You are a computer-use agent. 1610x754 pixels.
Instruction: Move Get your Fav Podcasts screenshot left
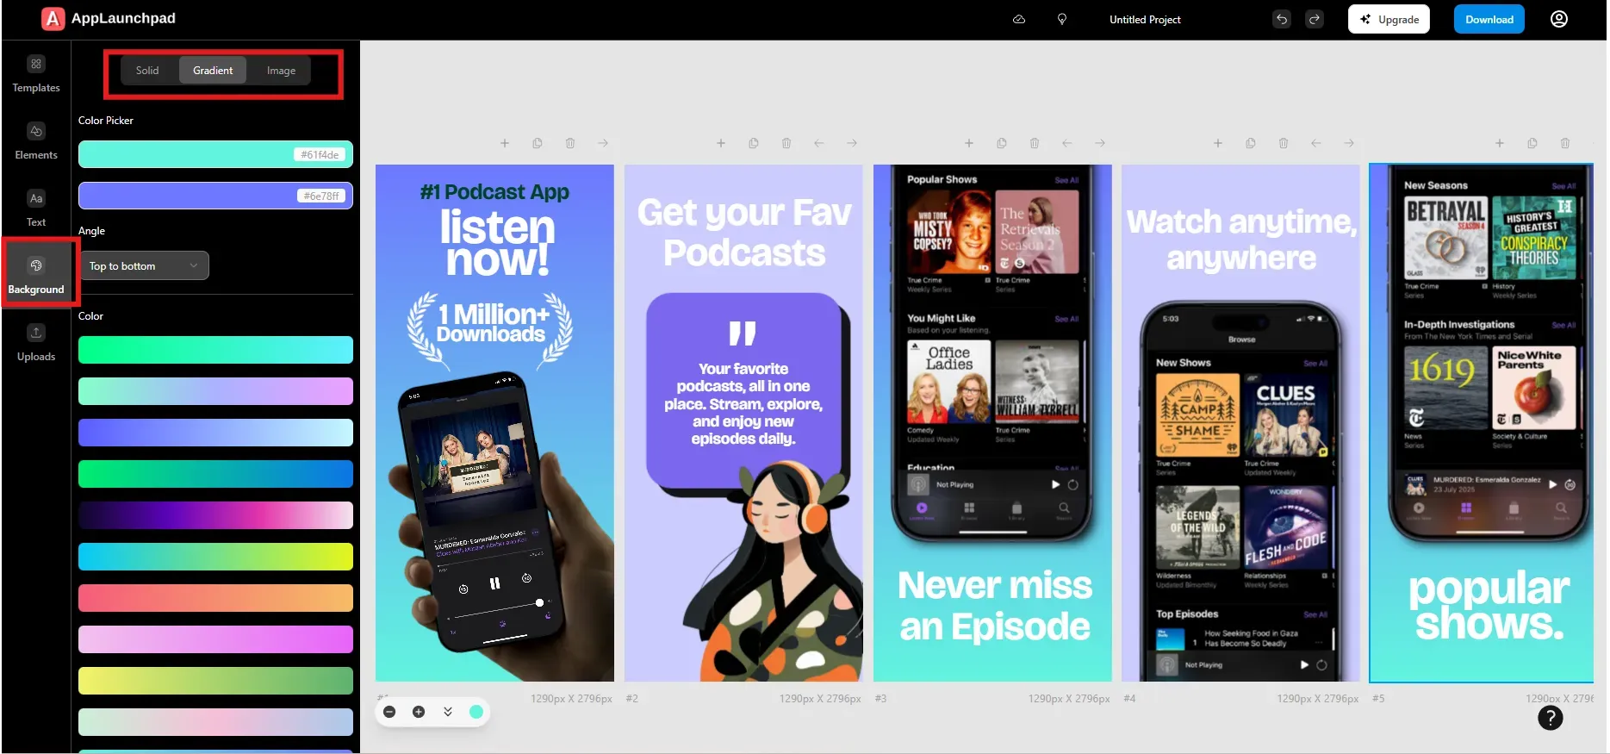coord(819,143)
